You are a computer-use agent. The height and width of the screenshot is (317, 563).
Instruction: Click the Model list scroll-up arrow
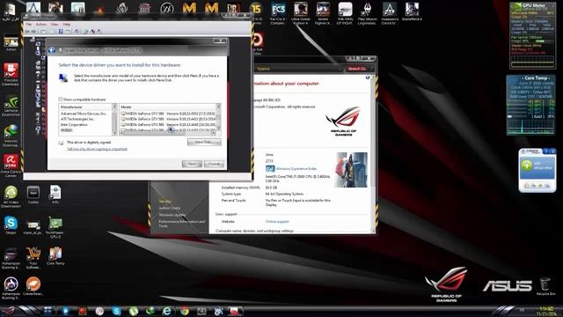coord(218,107)
